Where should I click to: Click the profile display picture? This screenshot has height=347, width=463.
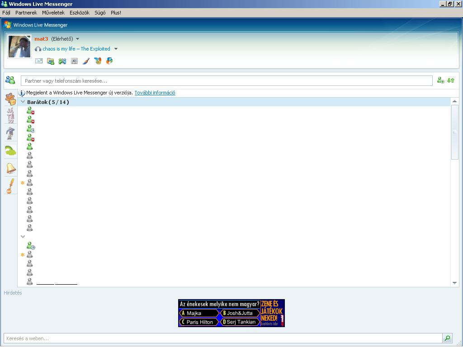19,47
